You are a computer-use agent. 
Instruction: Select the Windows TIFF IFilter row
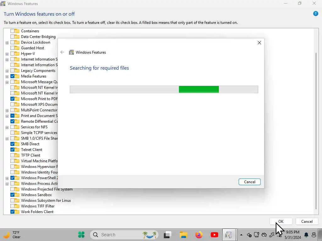(x=38, y=206)
